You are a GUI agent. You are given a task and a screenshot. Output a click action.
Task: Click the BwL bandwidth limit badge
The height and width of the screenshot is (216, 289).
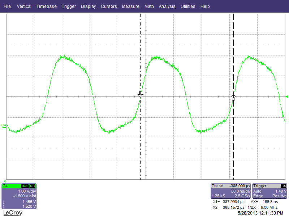click(x=25, y=186)
